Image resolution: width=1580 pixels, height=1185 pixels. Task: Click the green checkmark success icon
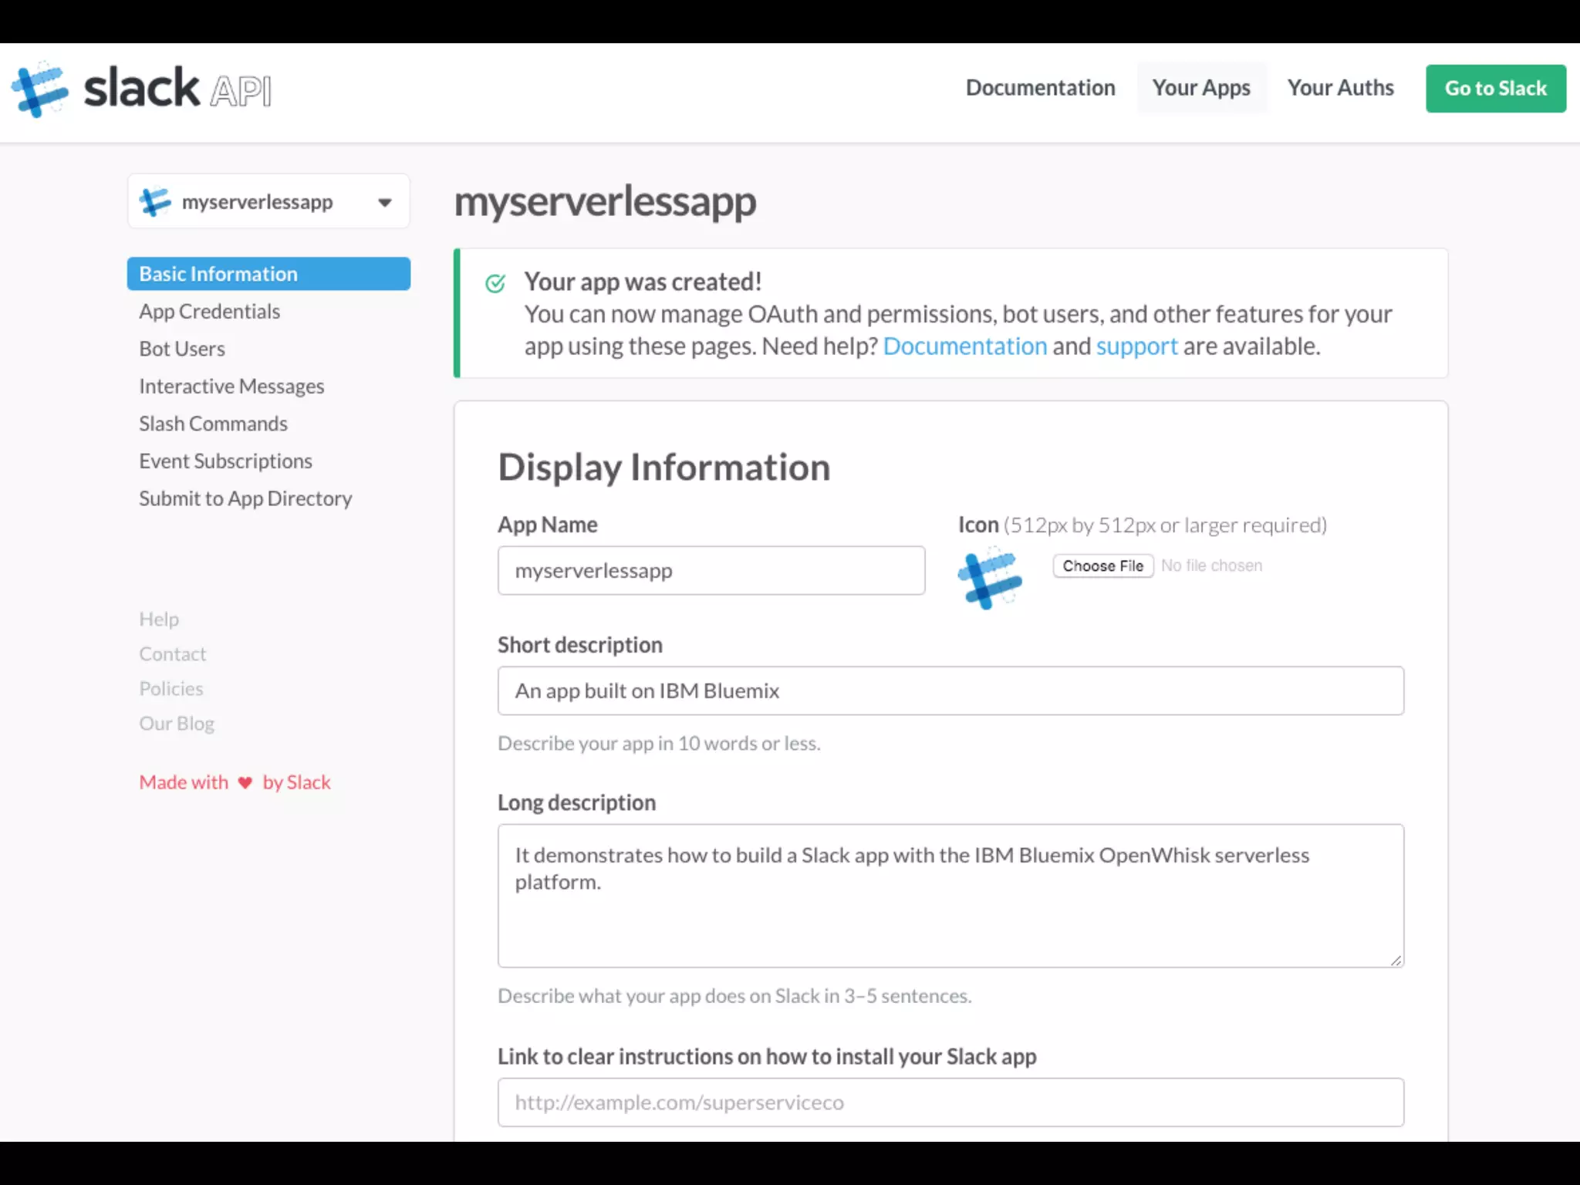click(x=495, y=283)
